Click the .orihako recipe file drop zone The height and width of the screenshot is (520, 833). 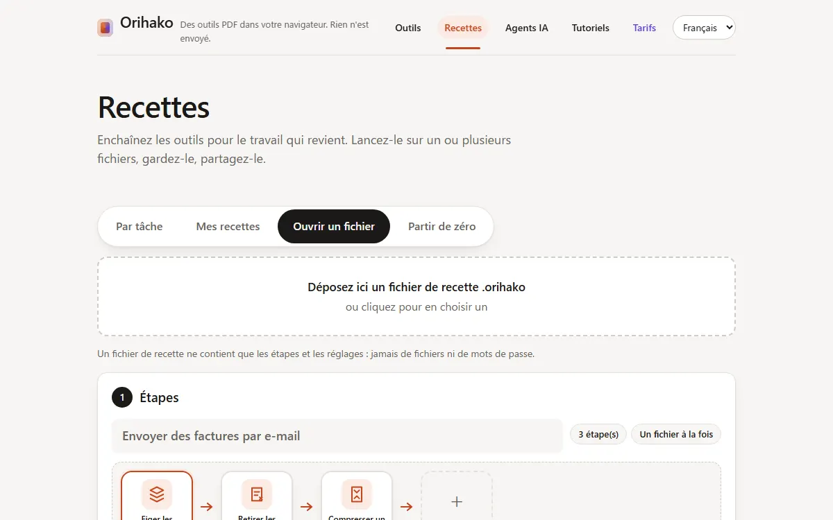point(416,297)
